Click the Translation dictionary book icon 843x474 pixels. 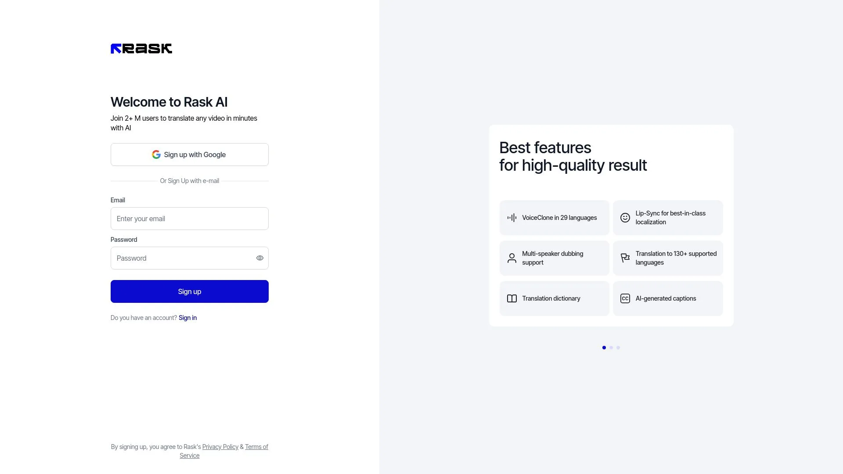point(512,298)
